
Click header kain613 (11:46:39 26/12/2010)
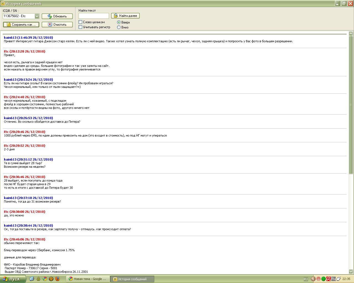(28, 38)
